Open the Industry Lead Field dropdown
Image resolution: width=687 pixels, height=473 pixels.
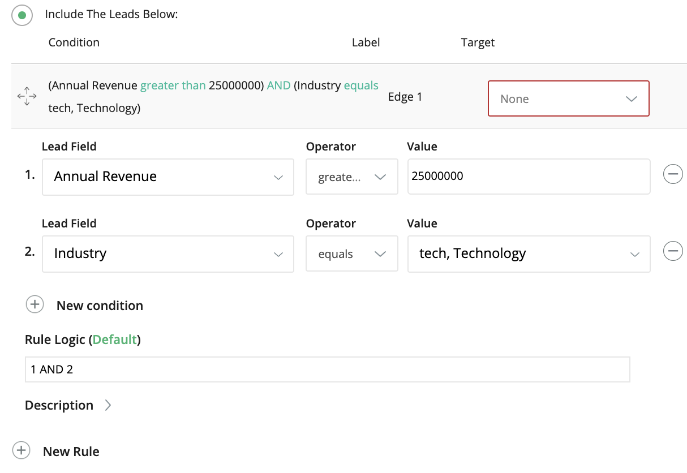(168, 253)
